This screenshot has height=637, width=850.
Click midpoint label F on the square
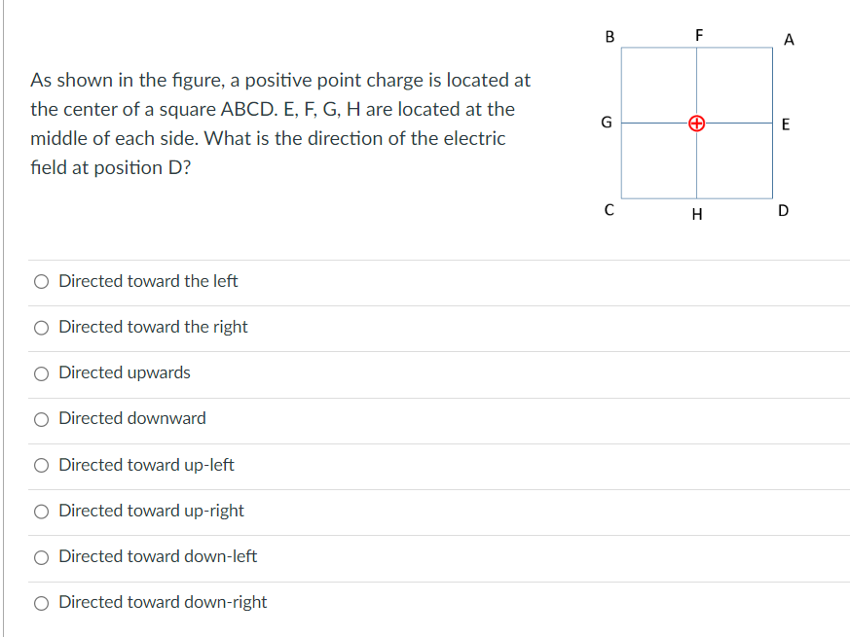click(x=698, y=34)
